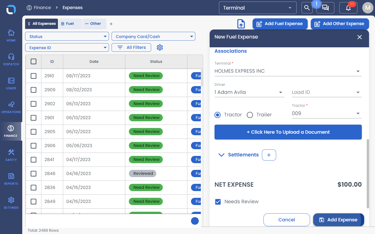Click the app logo icon
Screen dimensions: 375x234
pyautogui.click(x=11, y=10)
